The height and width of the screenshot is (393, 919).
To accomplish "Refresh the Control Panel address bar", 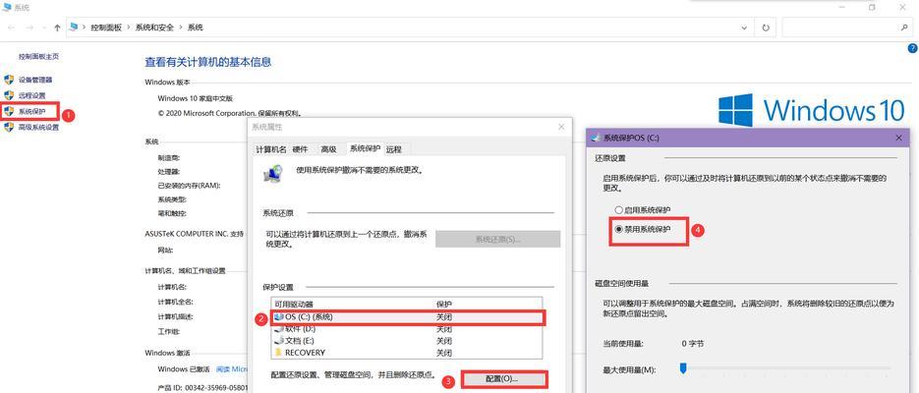I will tap(766, 28).
